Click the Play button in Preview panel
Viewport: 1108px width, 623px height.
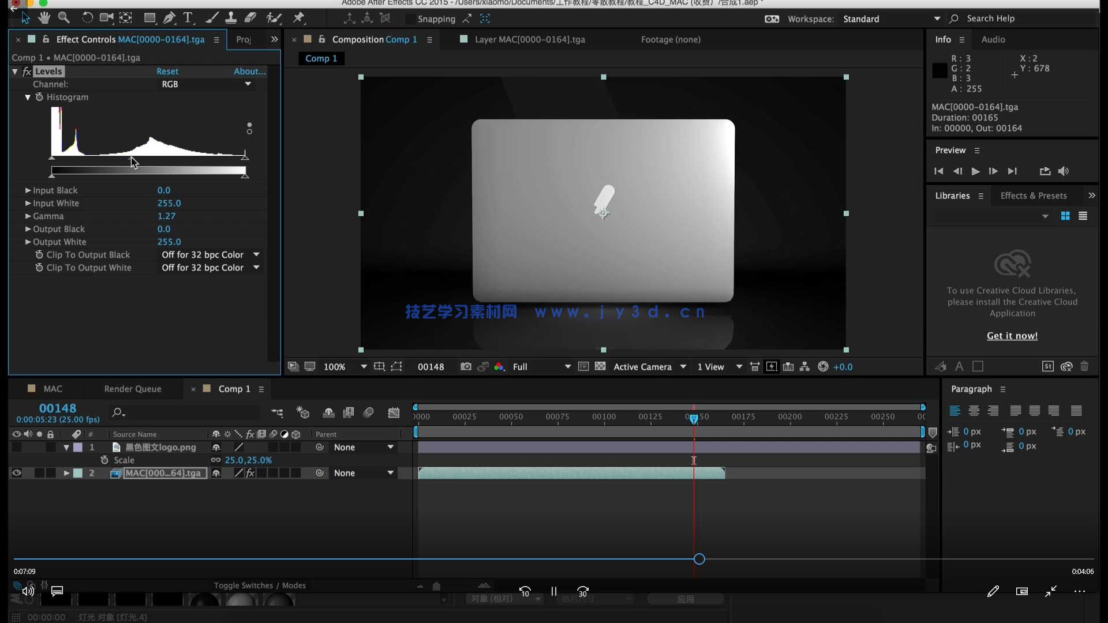point(975,171)
